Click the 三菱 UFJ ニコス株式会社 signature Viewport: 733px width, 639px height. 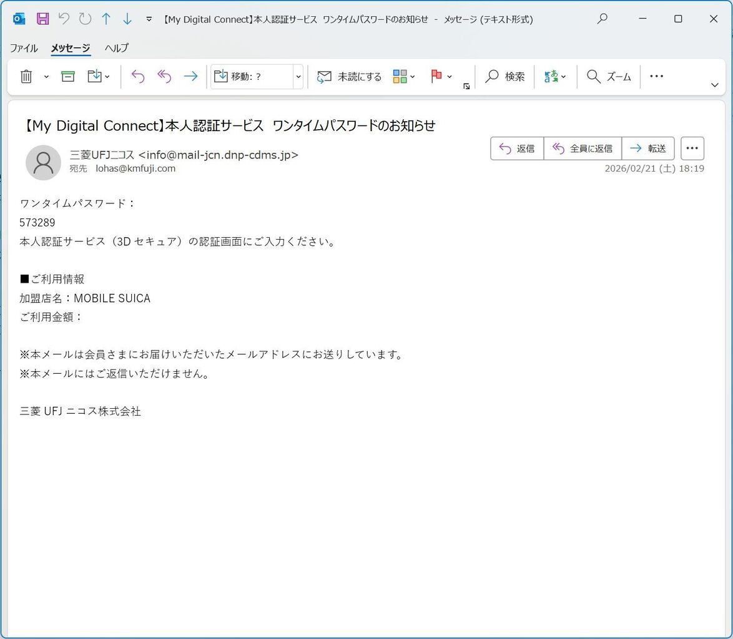pyautogui.click(x=80, y=411)
